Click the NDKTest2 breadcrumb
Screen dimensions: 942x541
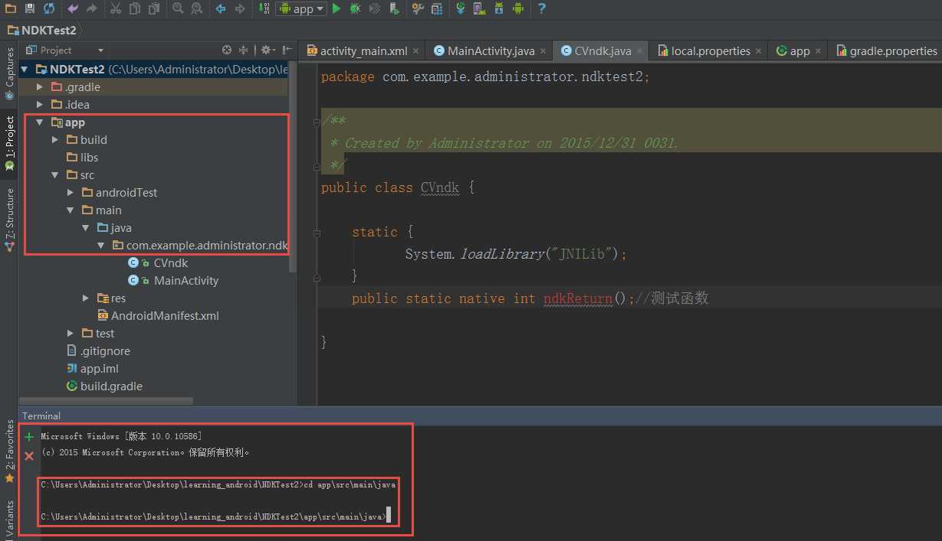pos(42,30)
